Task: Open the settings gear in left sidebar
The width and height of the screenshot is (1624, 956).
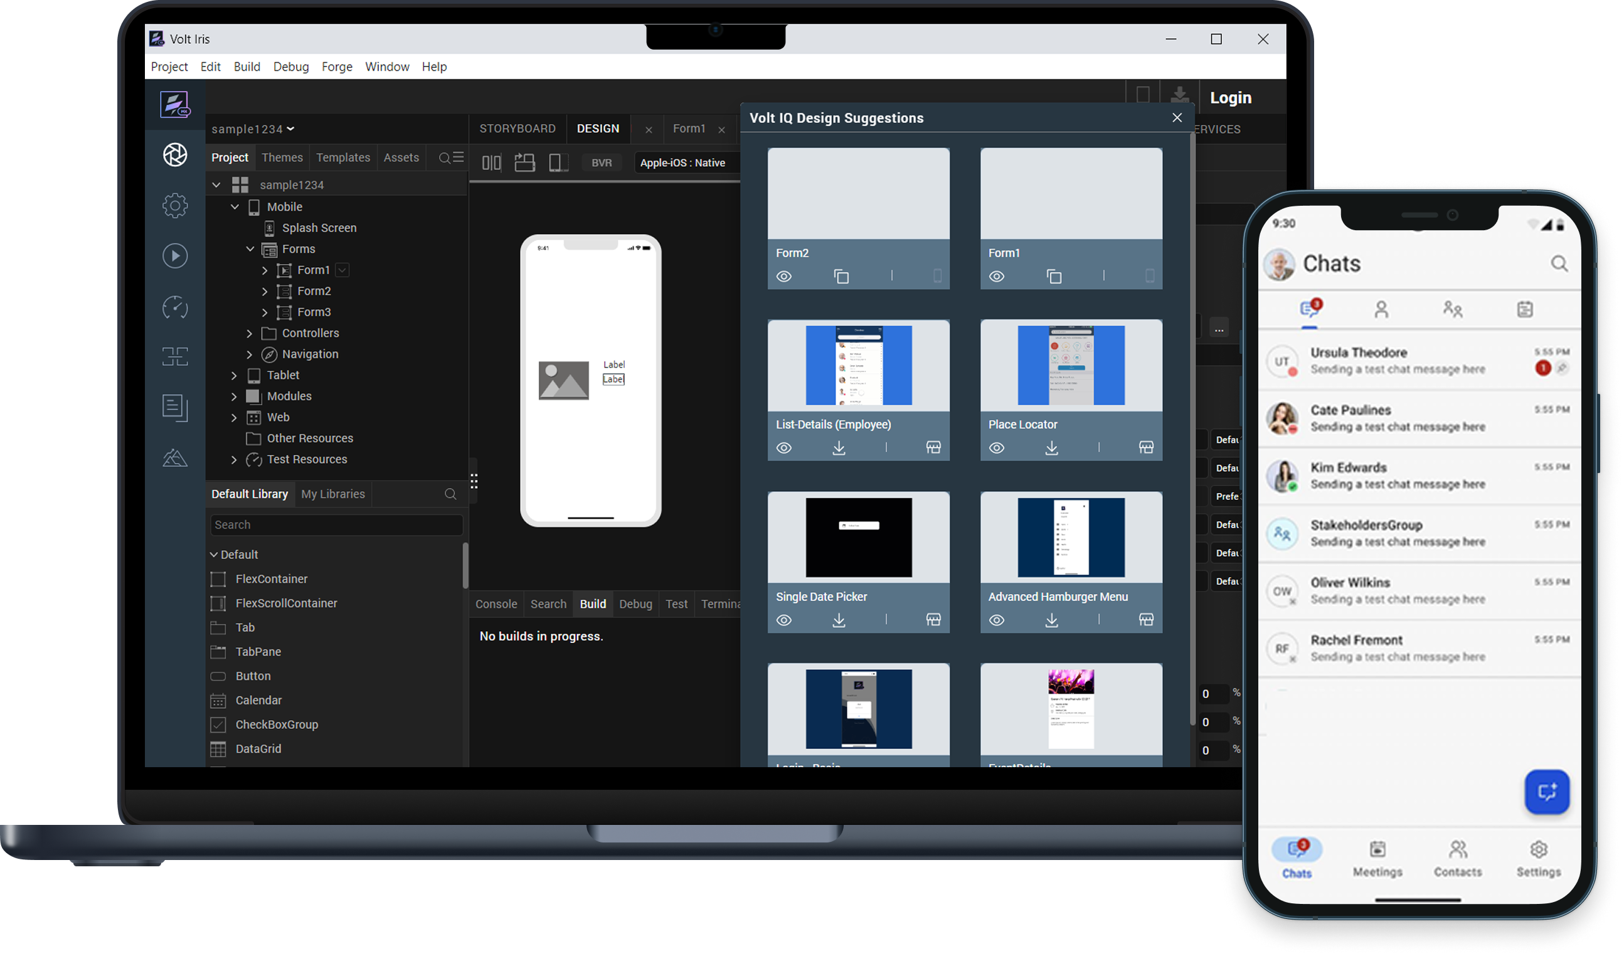Action: [x=174, y=206]
